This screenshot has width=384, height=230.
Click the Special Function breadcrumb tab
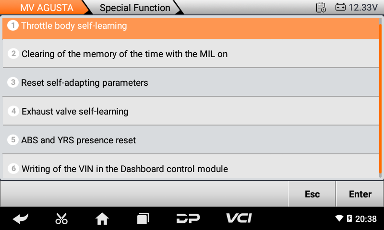coord(135,8)
